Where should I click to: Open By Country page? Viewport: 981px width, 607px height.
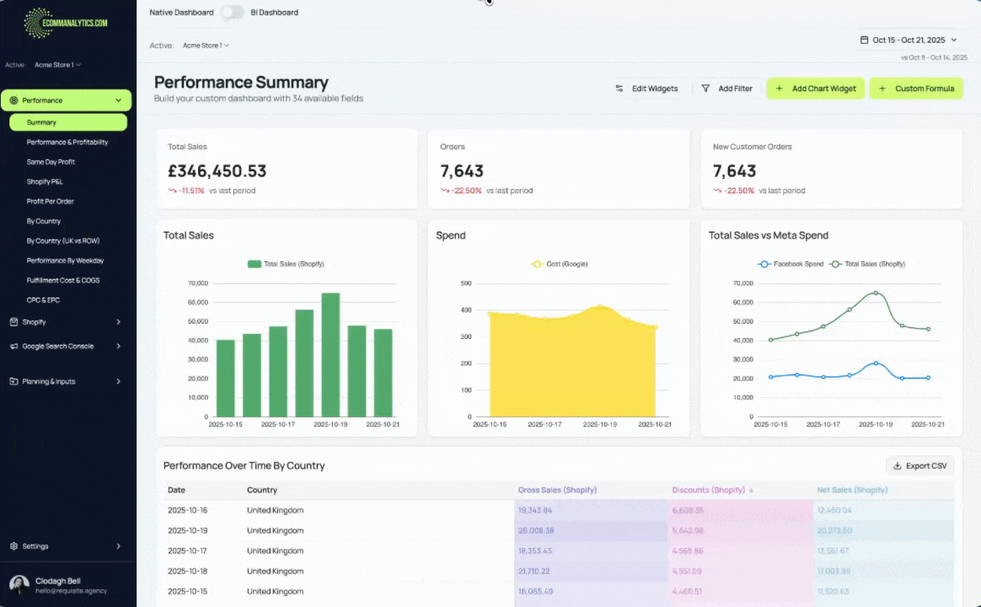(x=44, y=221)
